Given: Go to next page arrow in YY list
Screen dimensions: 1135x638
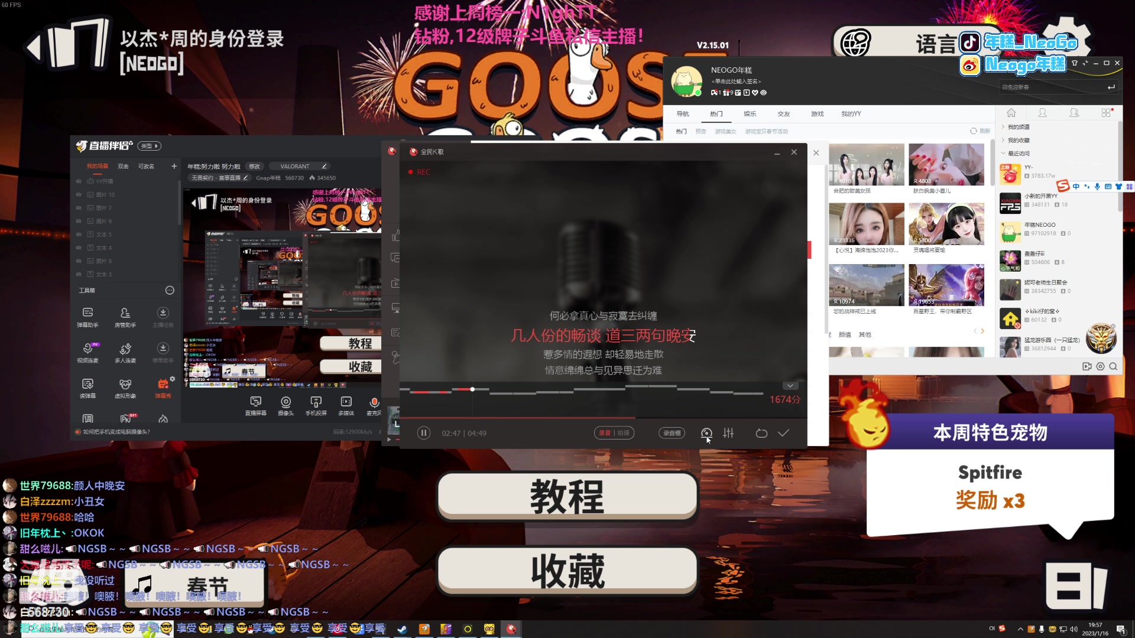Looking at the screenshot, I should [x=982, y=331].
